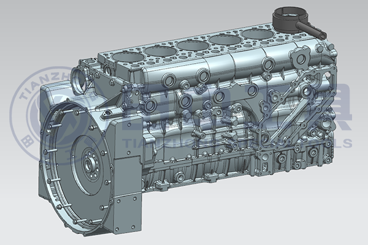Select the round boss on upper side wall
Screen dimensions: 368x245
(202, 77)
